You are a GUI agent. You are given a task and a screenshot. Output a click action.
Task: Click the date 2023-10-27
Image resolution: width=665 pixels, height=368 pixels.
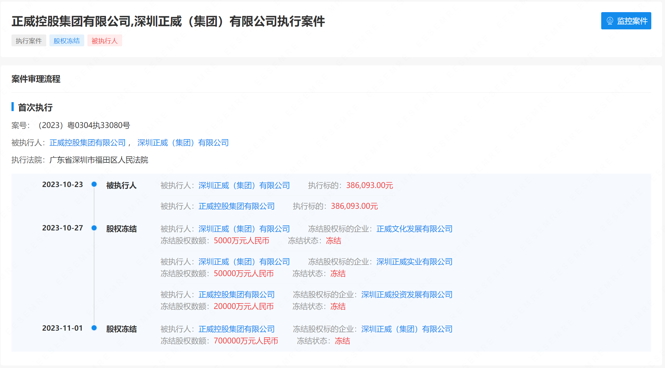[63, 228]
